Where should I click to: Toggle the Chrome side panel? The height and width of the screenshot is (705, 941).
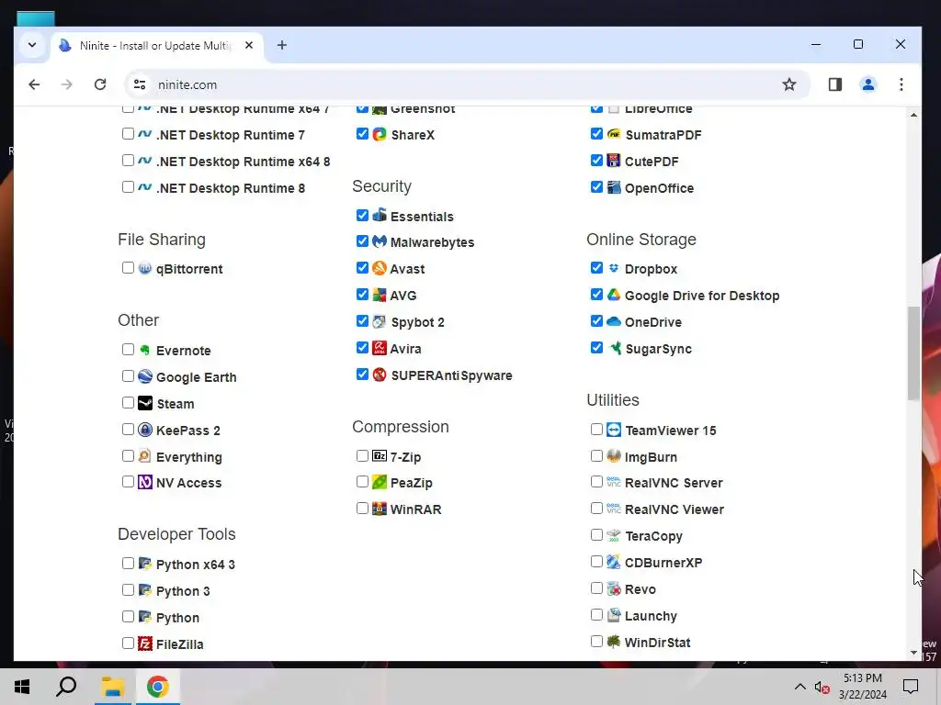[834, 84]
